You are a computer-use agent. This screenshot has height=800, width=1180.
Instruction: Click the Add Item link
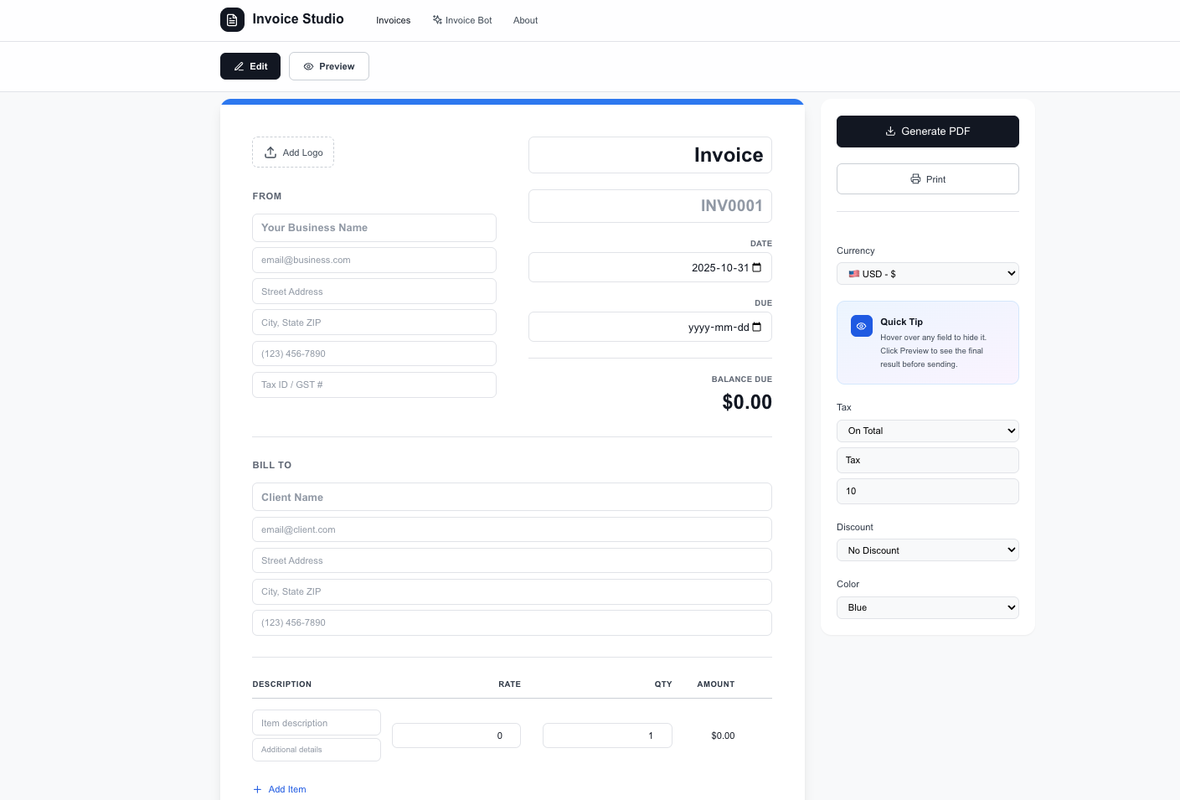click(286, 789)
